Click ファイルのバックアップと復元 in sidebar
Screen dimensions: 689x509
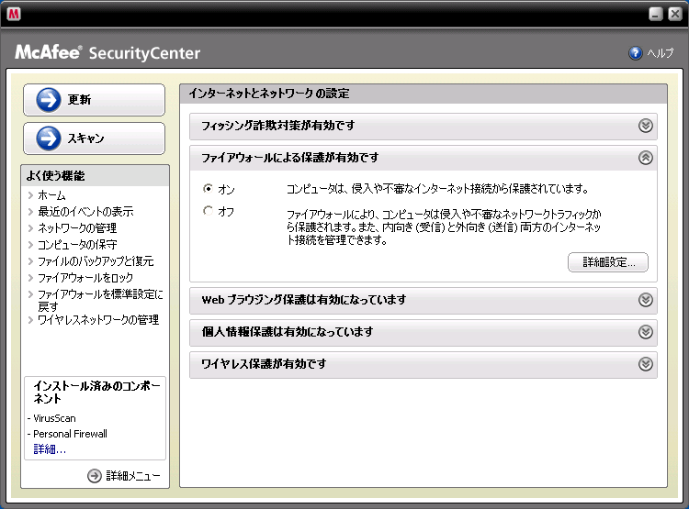[x=96, y=260]
